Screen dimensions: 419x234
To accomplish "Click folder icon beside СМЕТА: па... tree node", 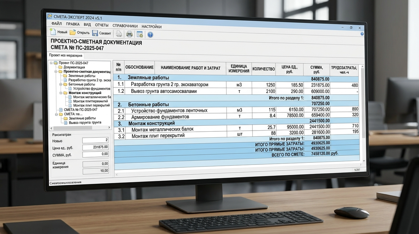I will [x=60, y=114].
